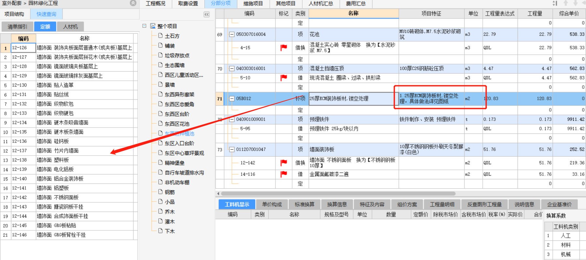586x260 pixels.
Task: Open 换算信息 bottom tab
Action: [x=337, y=204]
